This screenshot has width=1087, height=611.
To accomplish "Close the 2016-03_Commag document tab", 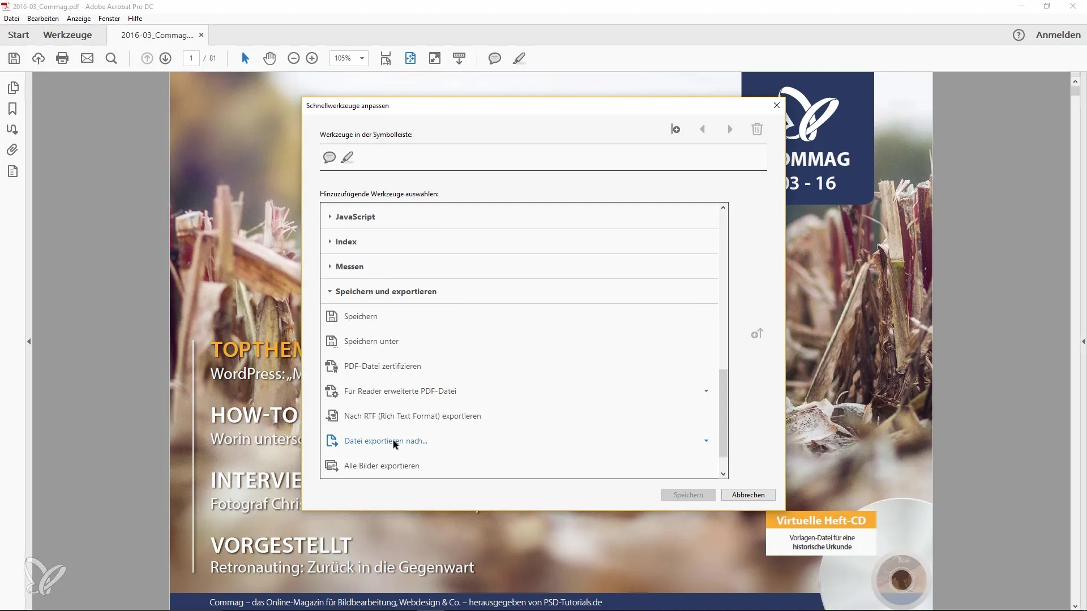I will coord(201,35).
